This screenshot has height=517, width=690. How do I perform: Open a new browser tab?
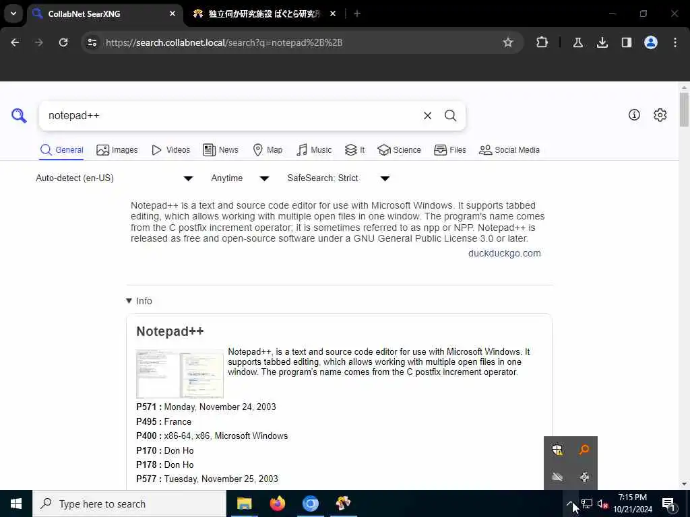coord(357,13)
